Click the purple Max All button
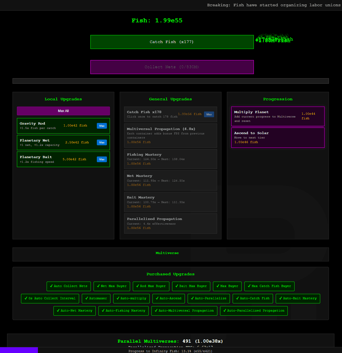 (63, 111)
